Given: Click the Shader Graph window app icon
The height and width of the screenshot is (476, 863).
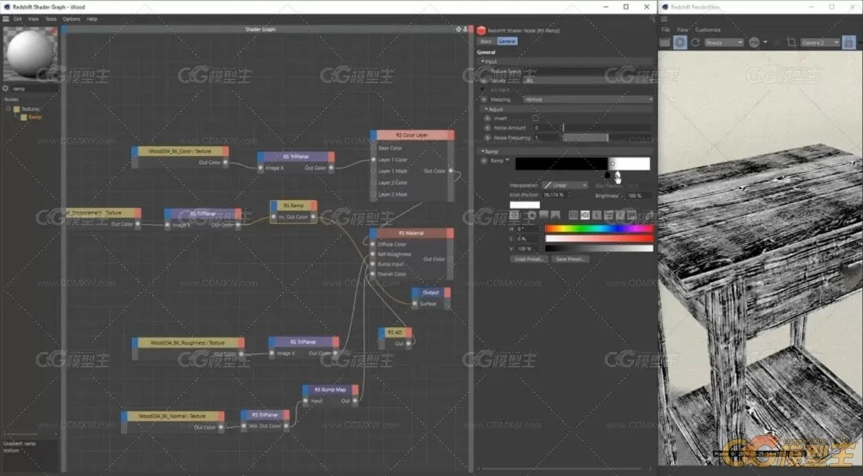Looking at the screenshot, I should (6, 6).
